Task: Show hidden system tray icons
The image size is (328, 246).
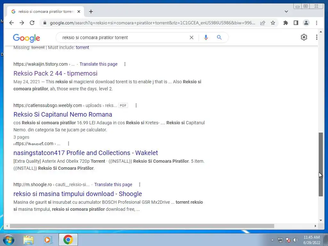Action: coord(272,240)
